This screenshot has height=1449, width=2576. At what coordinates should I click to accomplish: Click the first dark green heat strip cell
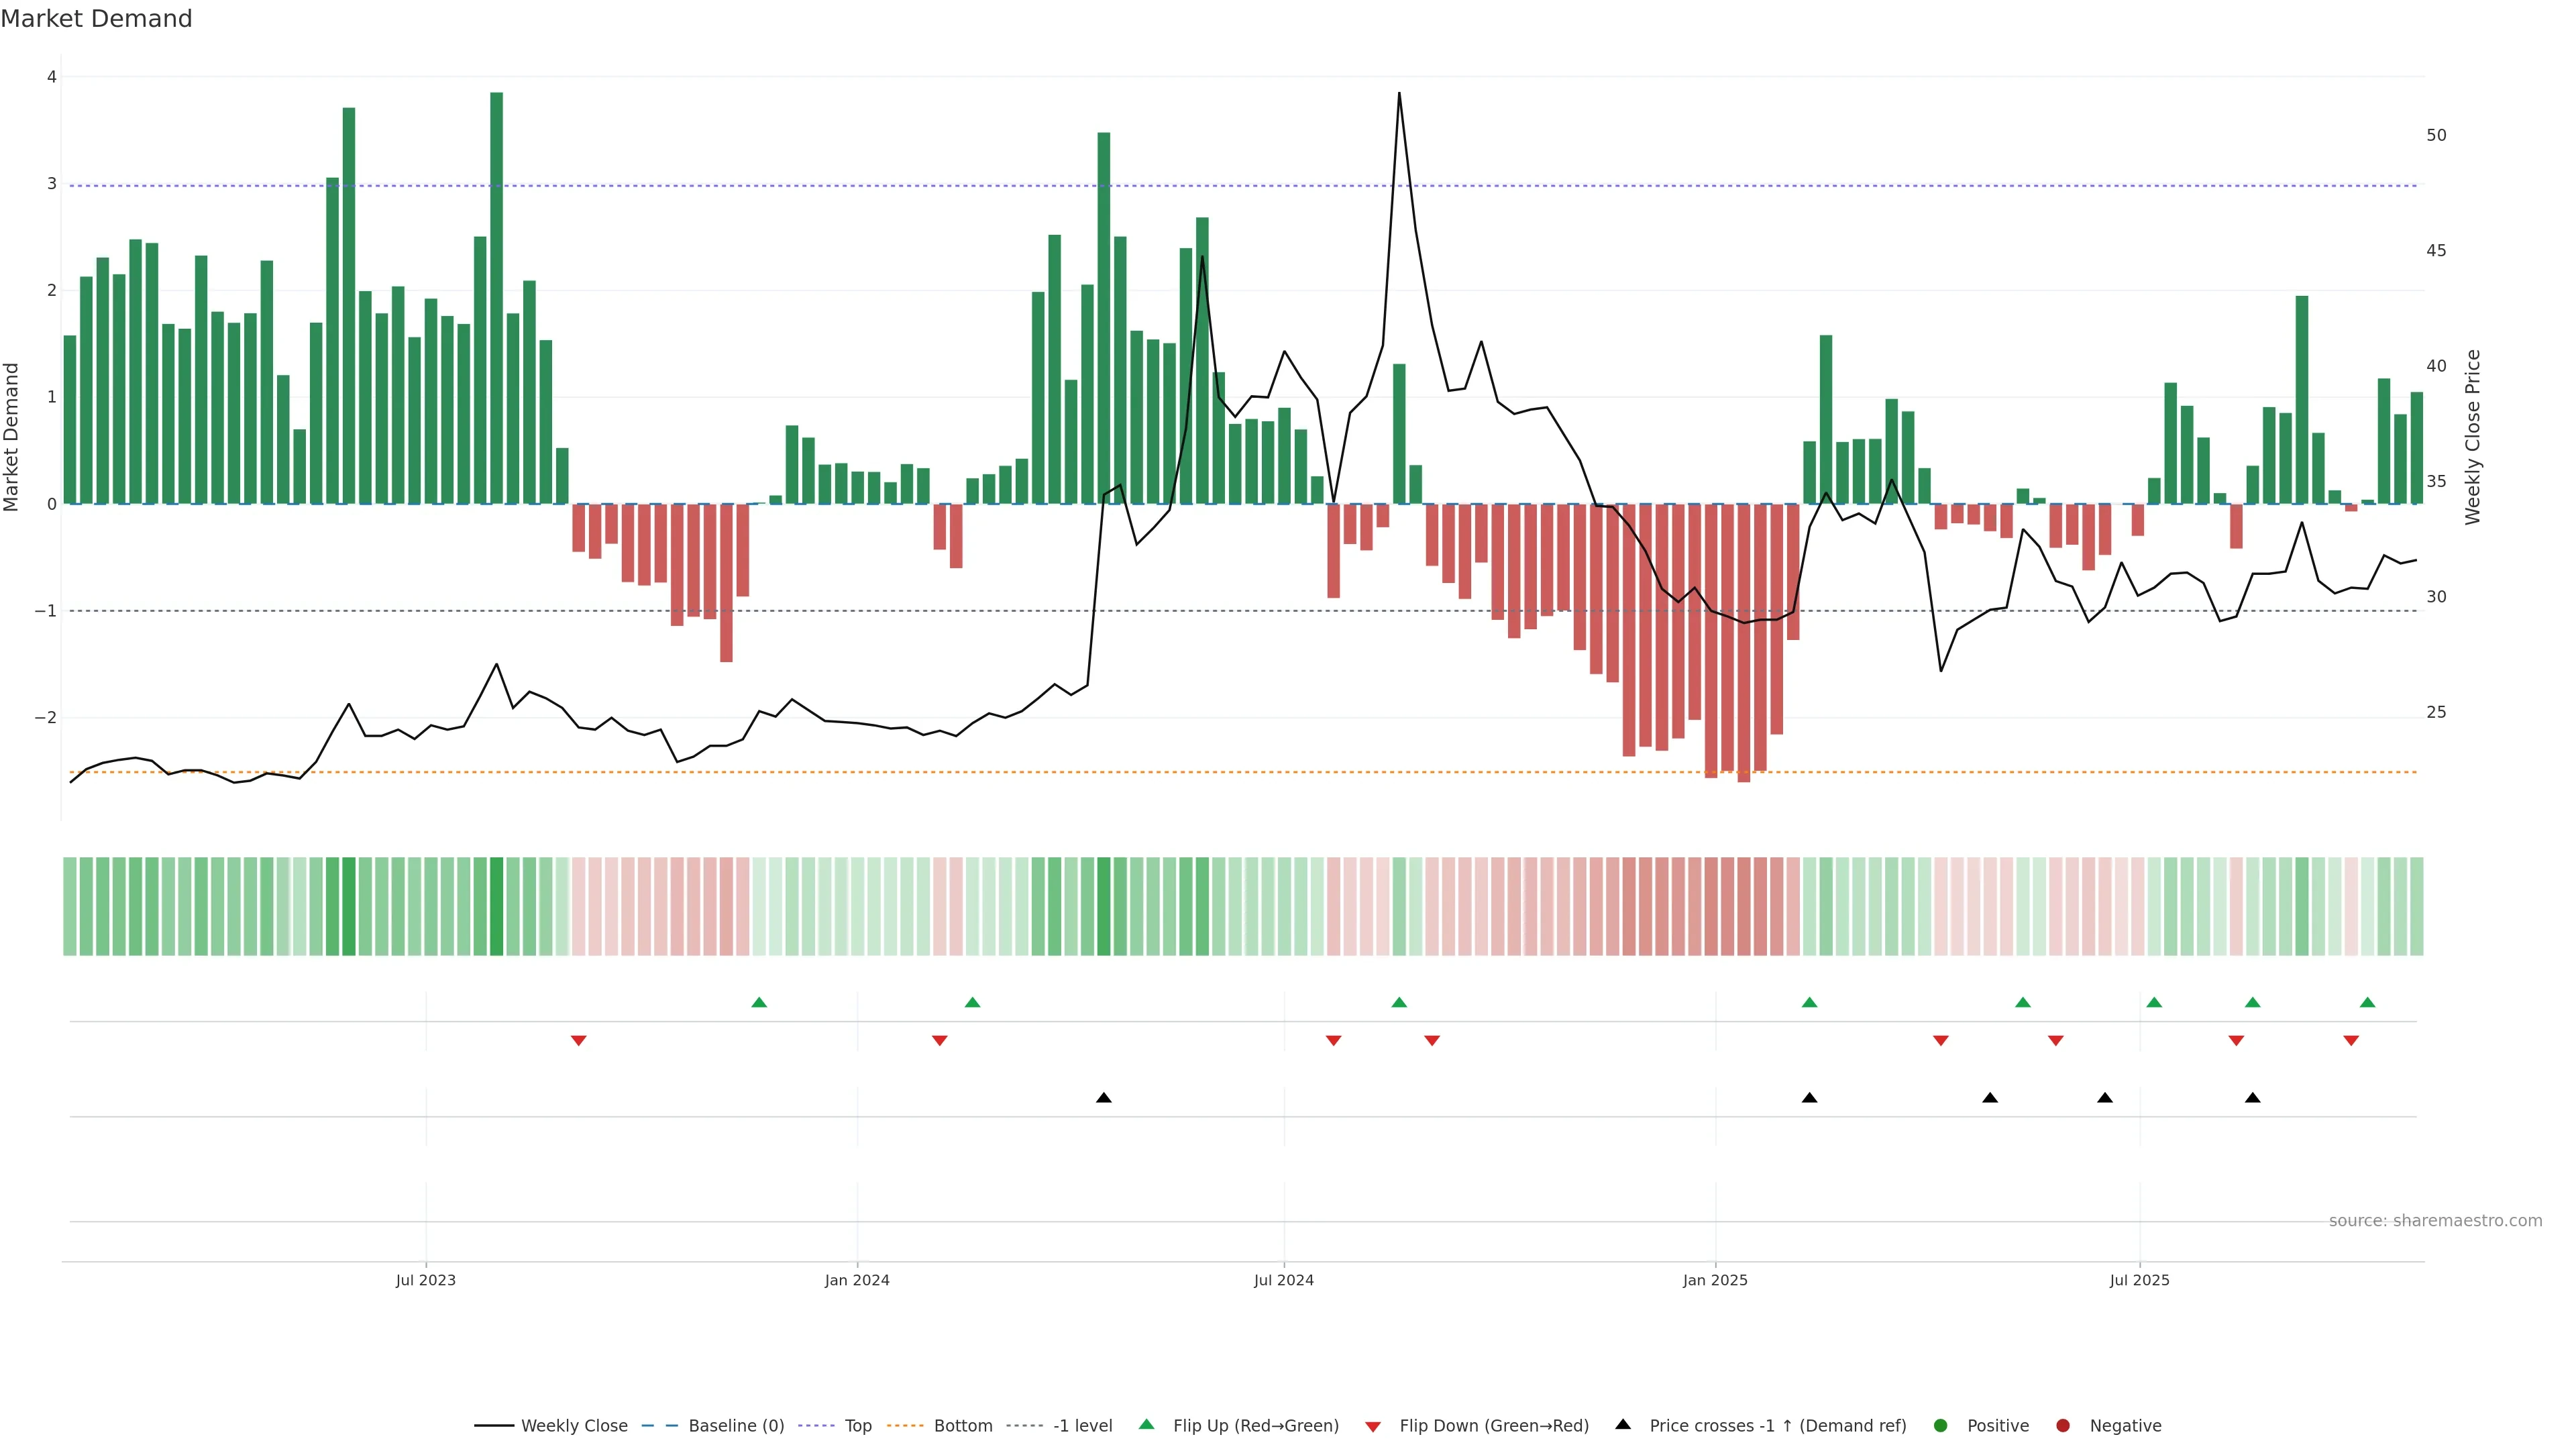pyautogui.click(x=349, y=906)
